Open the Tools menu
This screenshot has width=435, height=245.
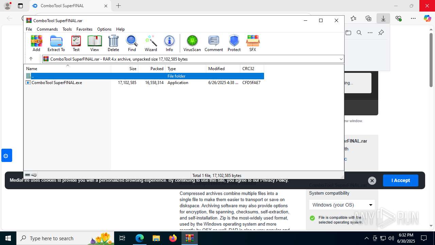(x=67, y=29)
